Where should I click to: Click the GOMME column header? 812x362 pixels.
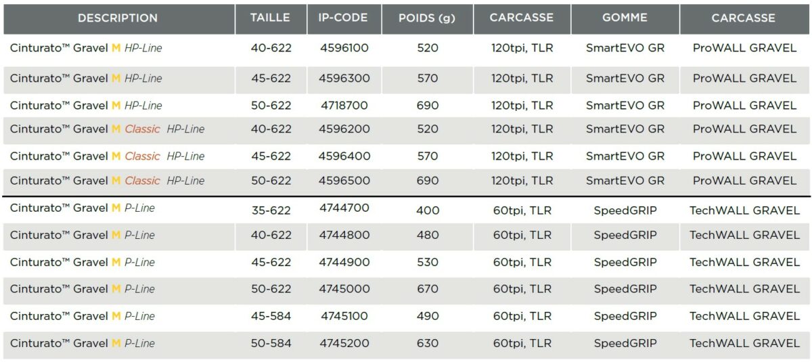click(625, 18)
